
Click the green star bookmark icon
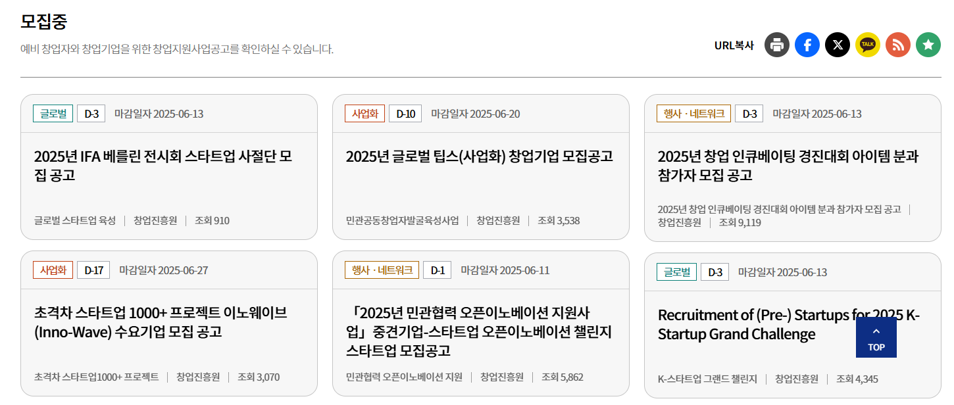(928, 45)
